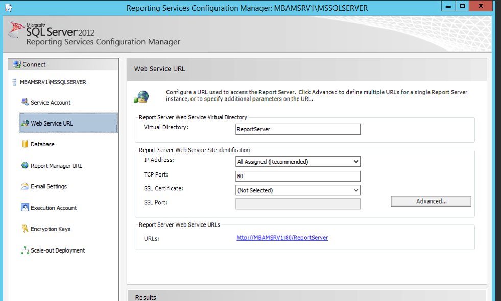501x301 pixels.
Task: Close the Reporting Services Configuration Manager
Action: point(481,6)
